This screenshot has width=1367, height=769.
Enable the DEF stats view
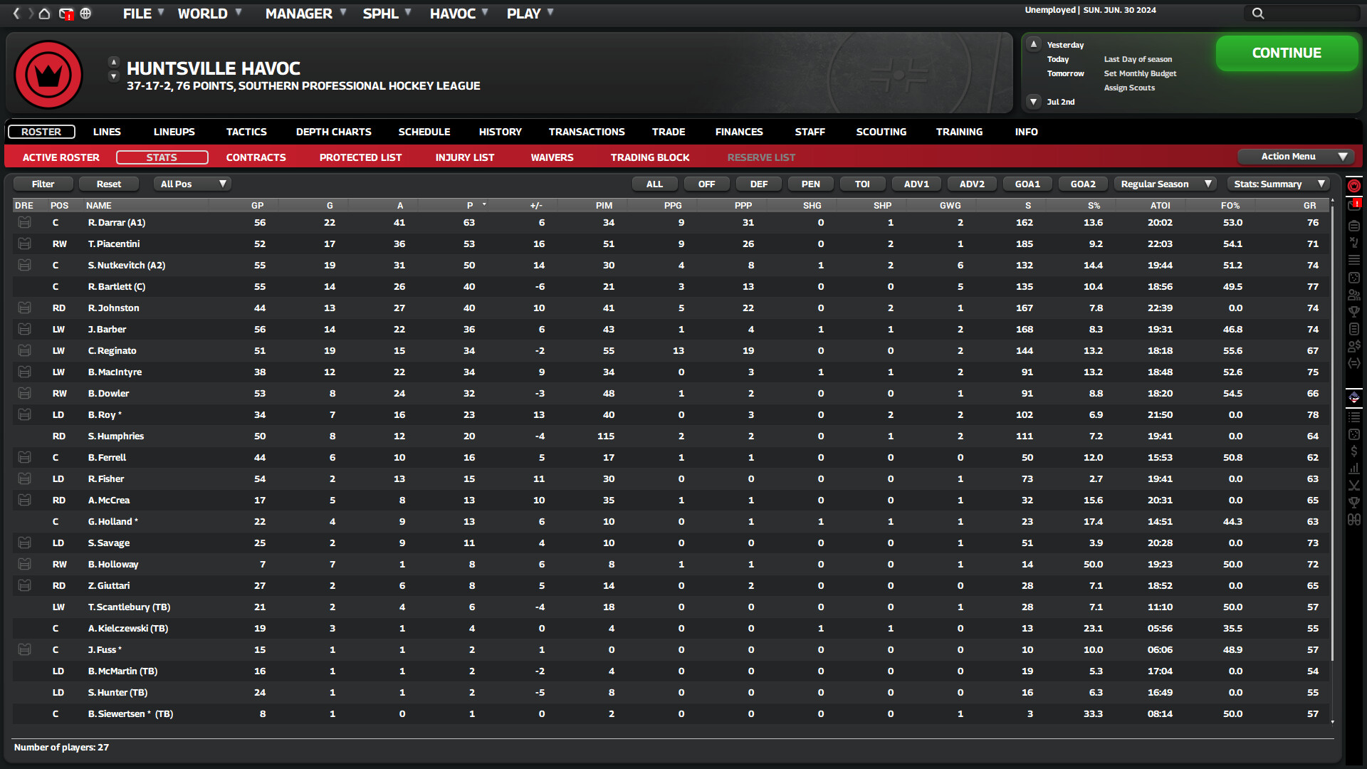pyautogui.click(x=758, y=184)
